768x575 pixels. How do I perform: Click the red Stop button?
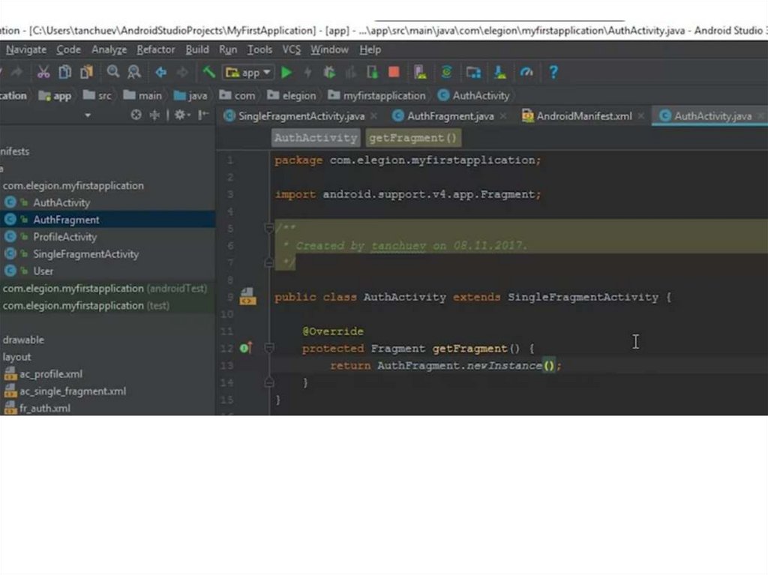(x=394, y=73)
